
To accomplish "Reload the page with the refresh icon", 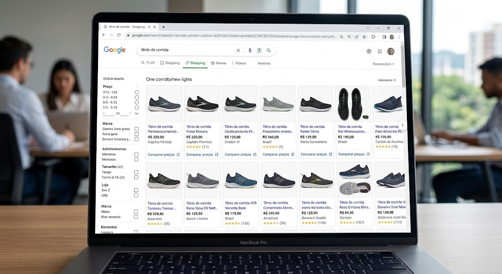I will [x=119, y=35].
